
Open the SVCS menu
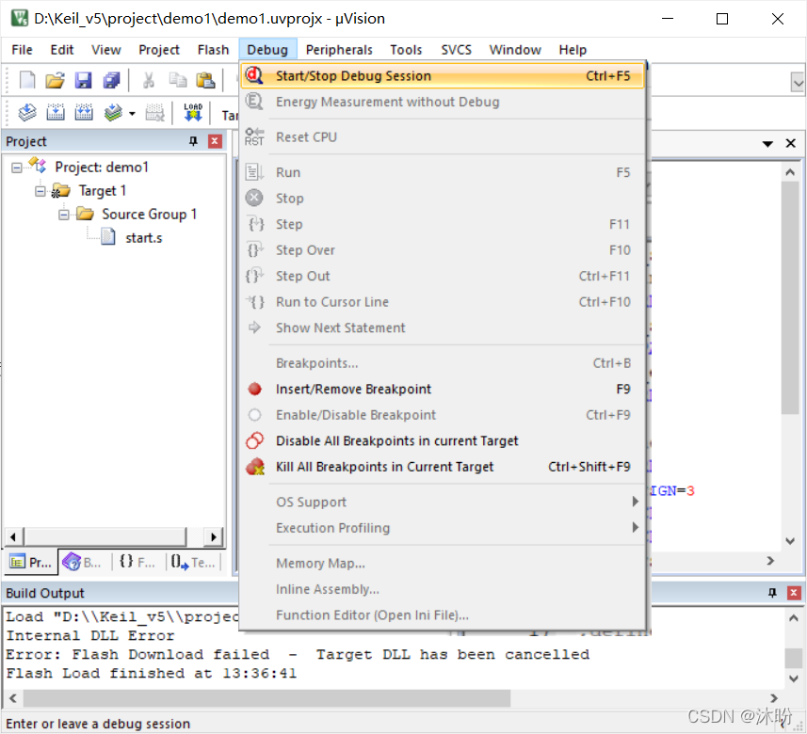(456, 50)
